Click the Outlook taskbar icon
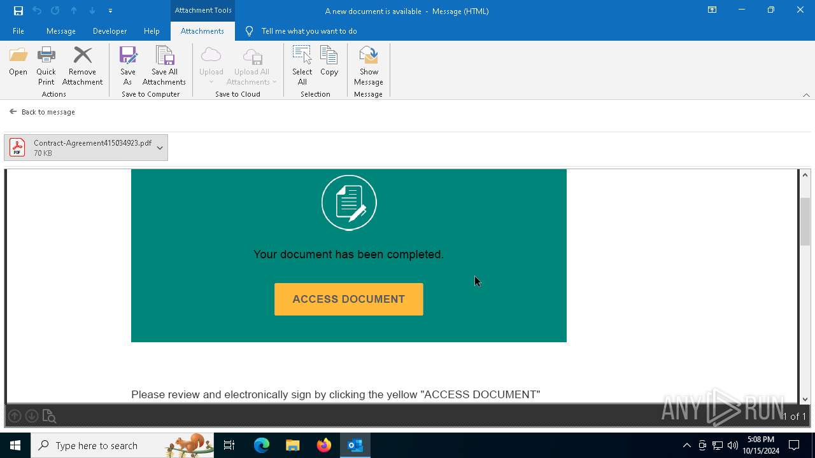 pos(355,445)
